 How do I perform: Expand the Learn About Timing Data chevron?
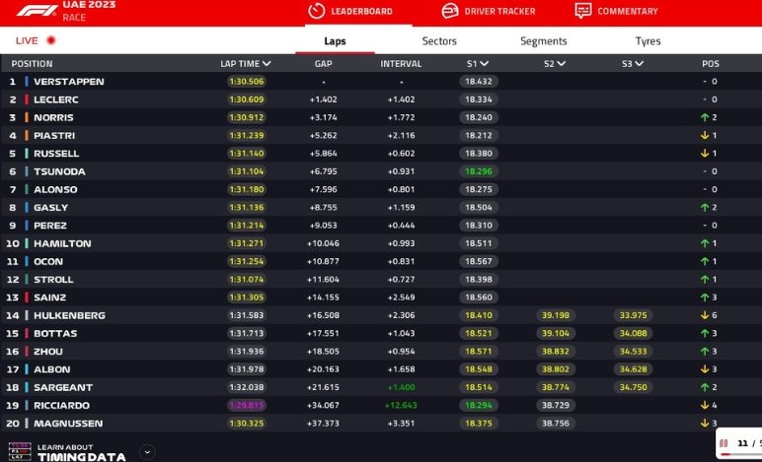click(147, 452)
